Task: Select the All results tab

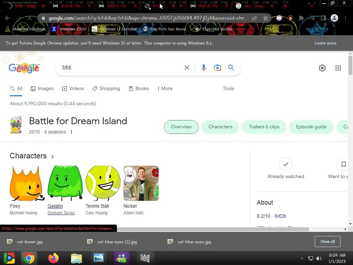Action: pyautogui.click(x=16, y=89)
